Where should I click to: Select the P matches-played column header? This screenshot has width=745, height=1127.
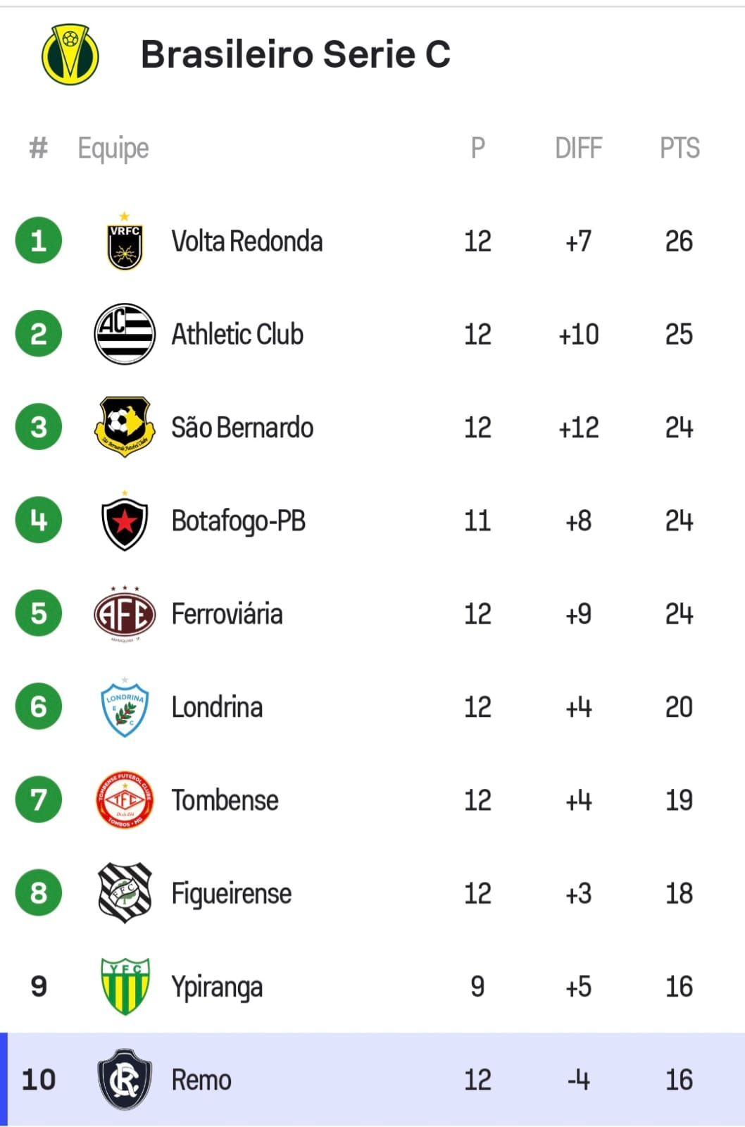pyautogui.click(x=477, y=148)
